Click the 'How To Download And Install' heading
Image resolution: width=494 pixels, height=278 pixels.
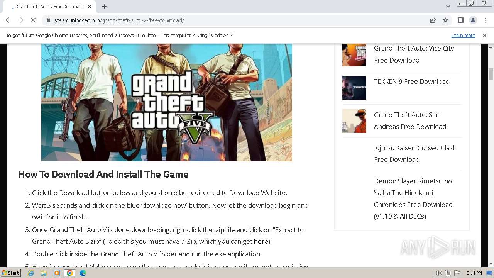[x=103, y=174]
